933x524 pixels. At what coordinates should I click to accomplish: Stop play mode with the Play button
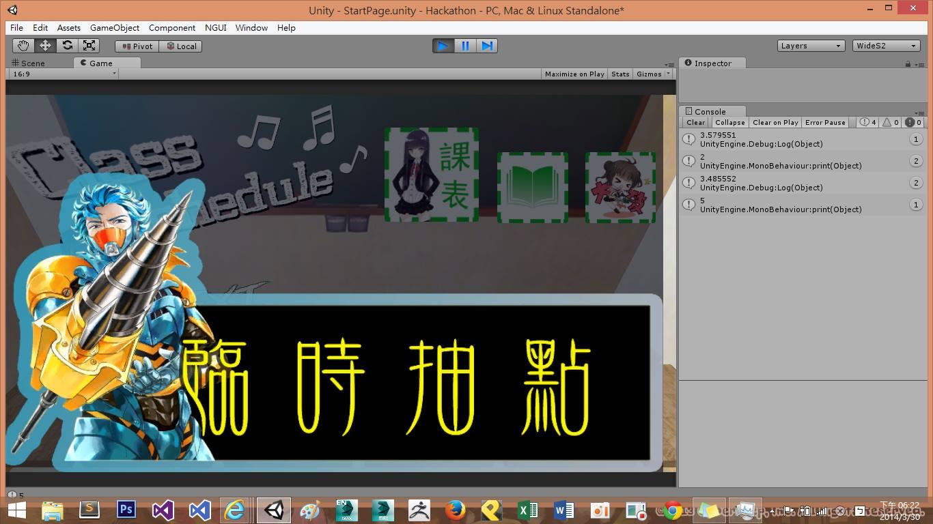point(443,46)
